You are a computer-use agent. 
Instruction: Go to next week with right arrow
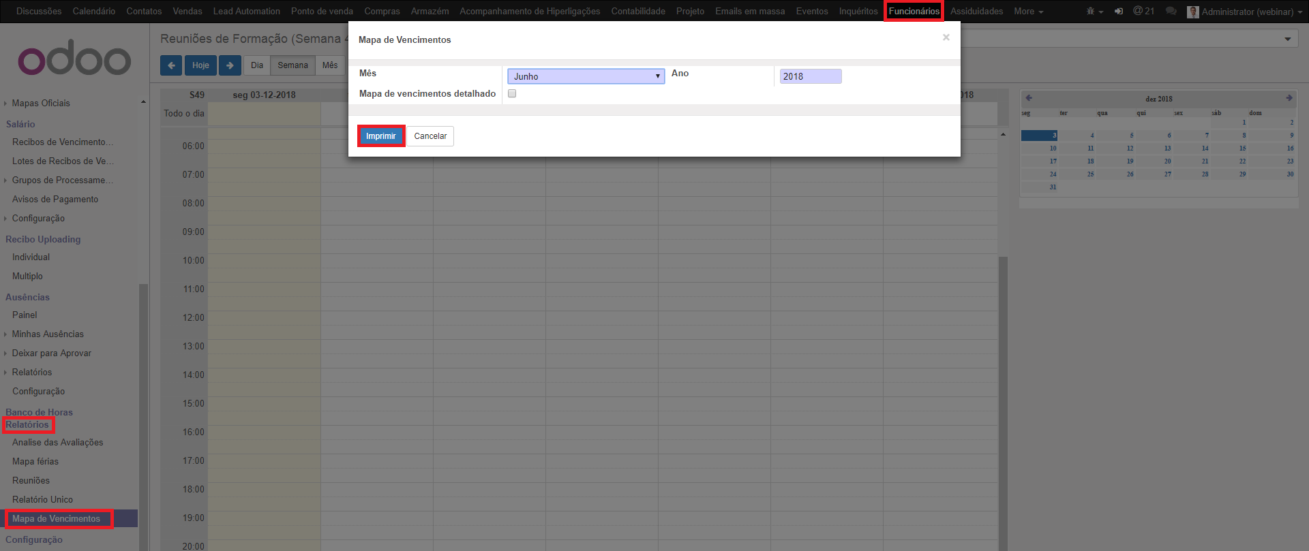coord(230,65)
